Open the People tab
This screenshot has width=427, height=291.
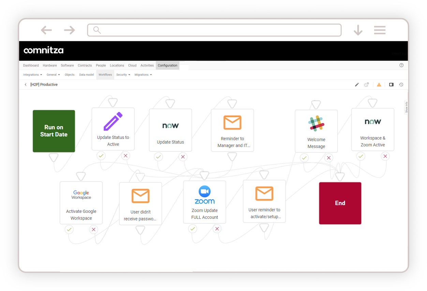101,66
